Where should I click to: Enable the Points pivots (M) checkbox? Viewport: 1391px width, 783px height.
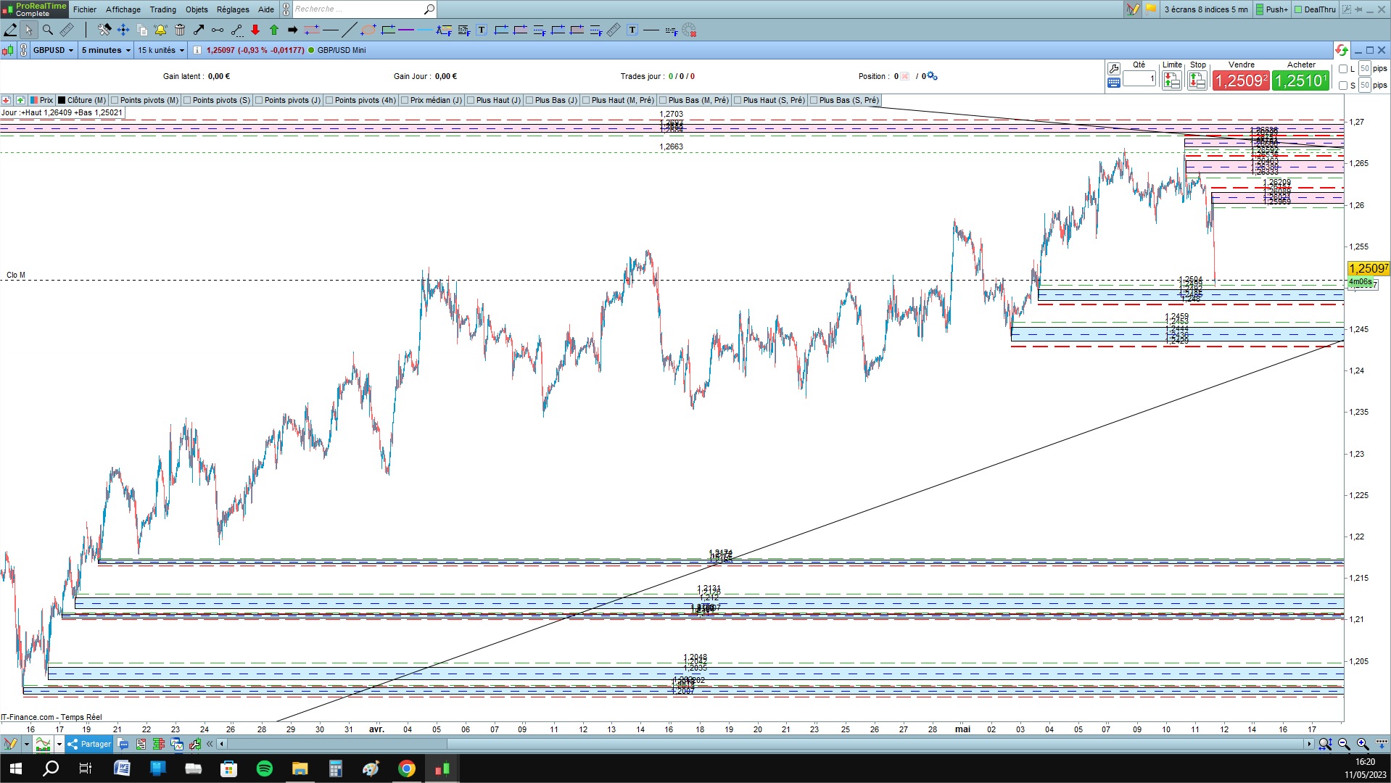115,100
